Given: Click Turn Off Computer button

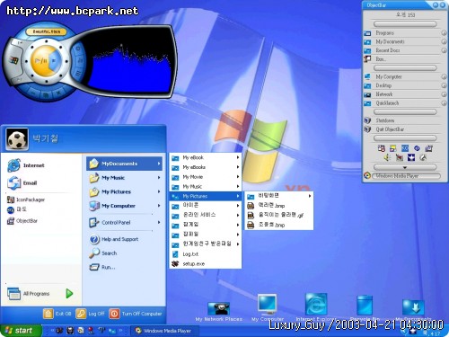Looking at the screenshot, I should pos(136,314).
